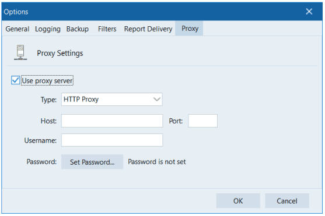Close the Options window
The width and height of the screenshot is (325, 216).
(309, 12)
